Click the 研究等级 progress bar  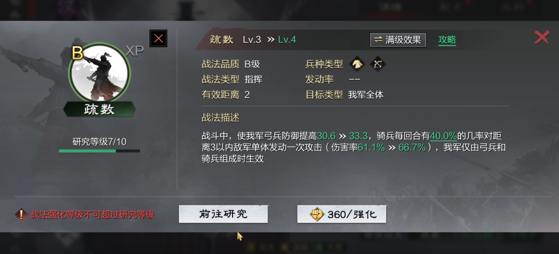[99, 151]
